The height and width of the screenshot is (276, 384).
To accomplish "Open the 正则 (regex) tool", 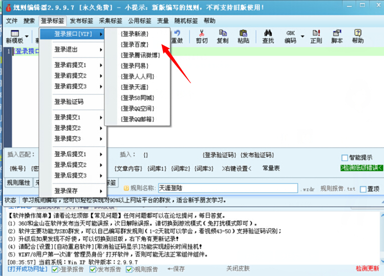I will click(x=316, y=36).
